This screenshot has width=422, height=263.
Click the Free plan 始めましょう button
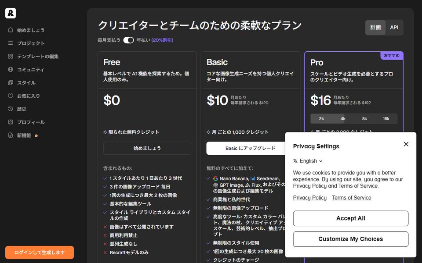(147, 148)
